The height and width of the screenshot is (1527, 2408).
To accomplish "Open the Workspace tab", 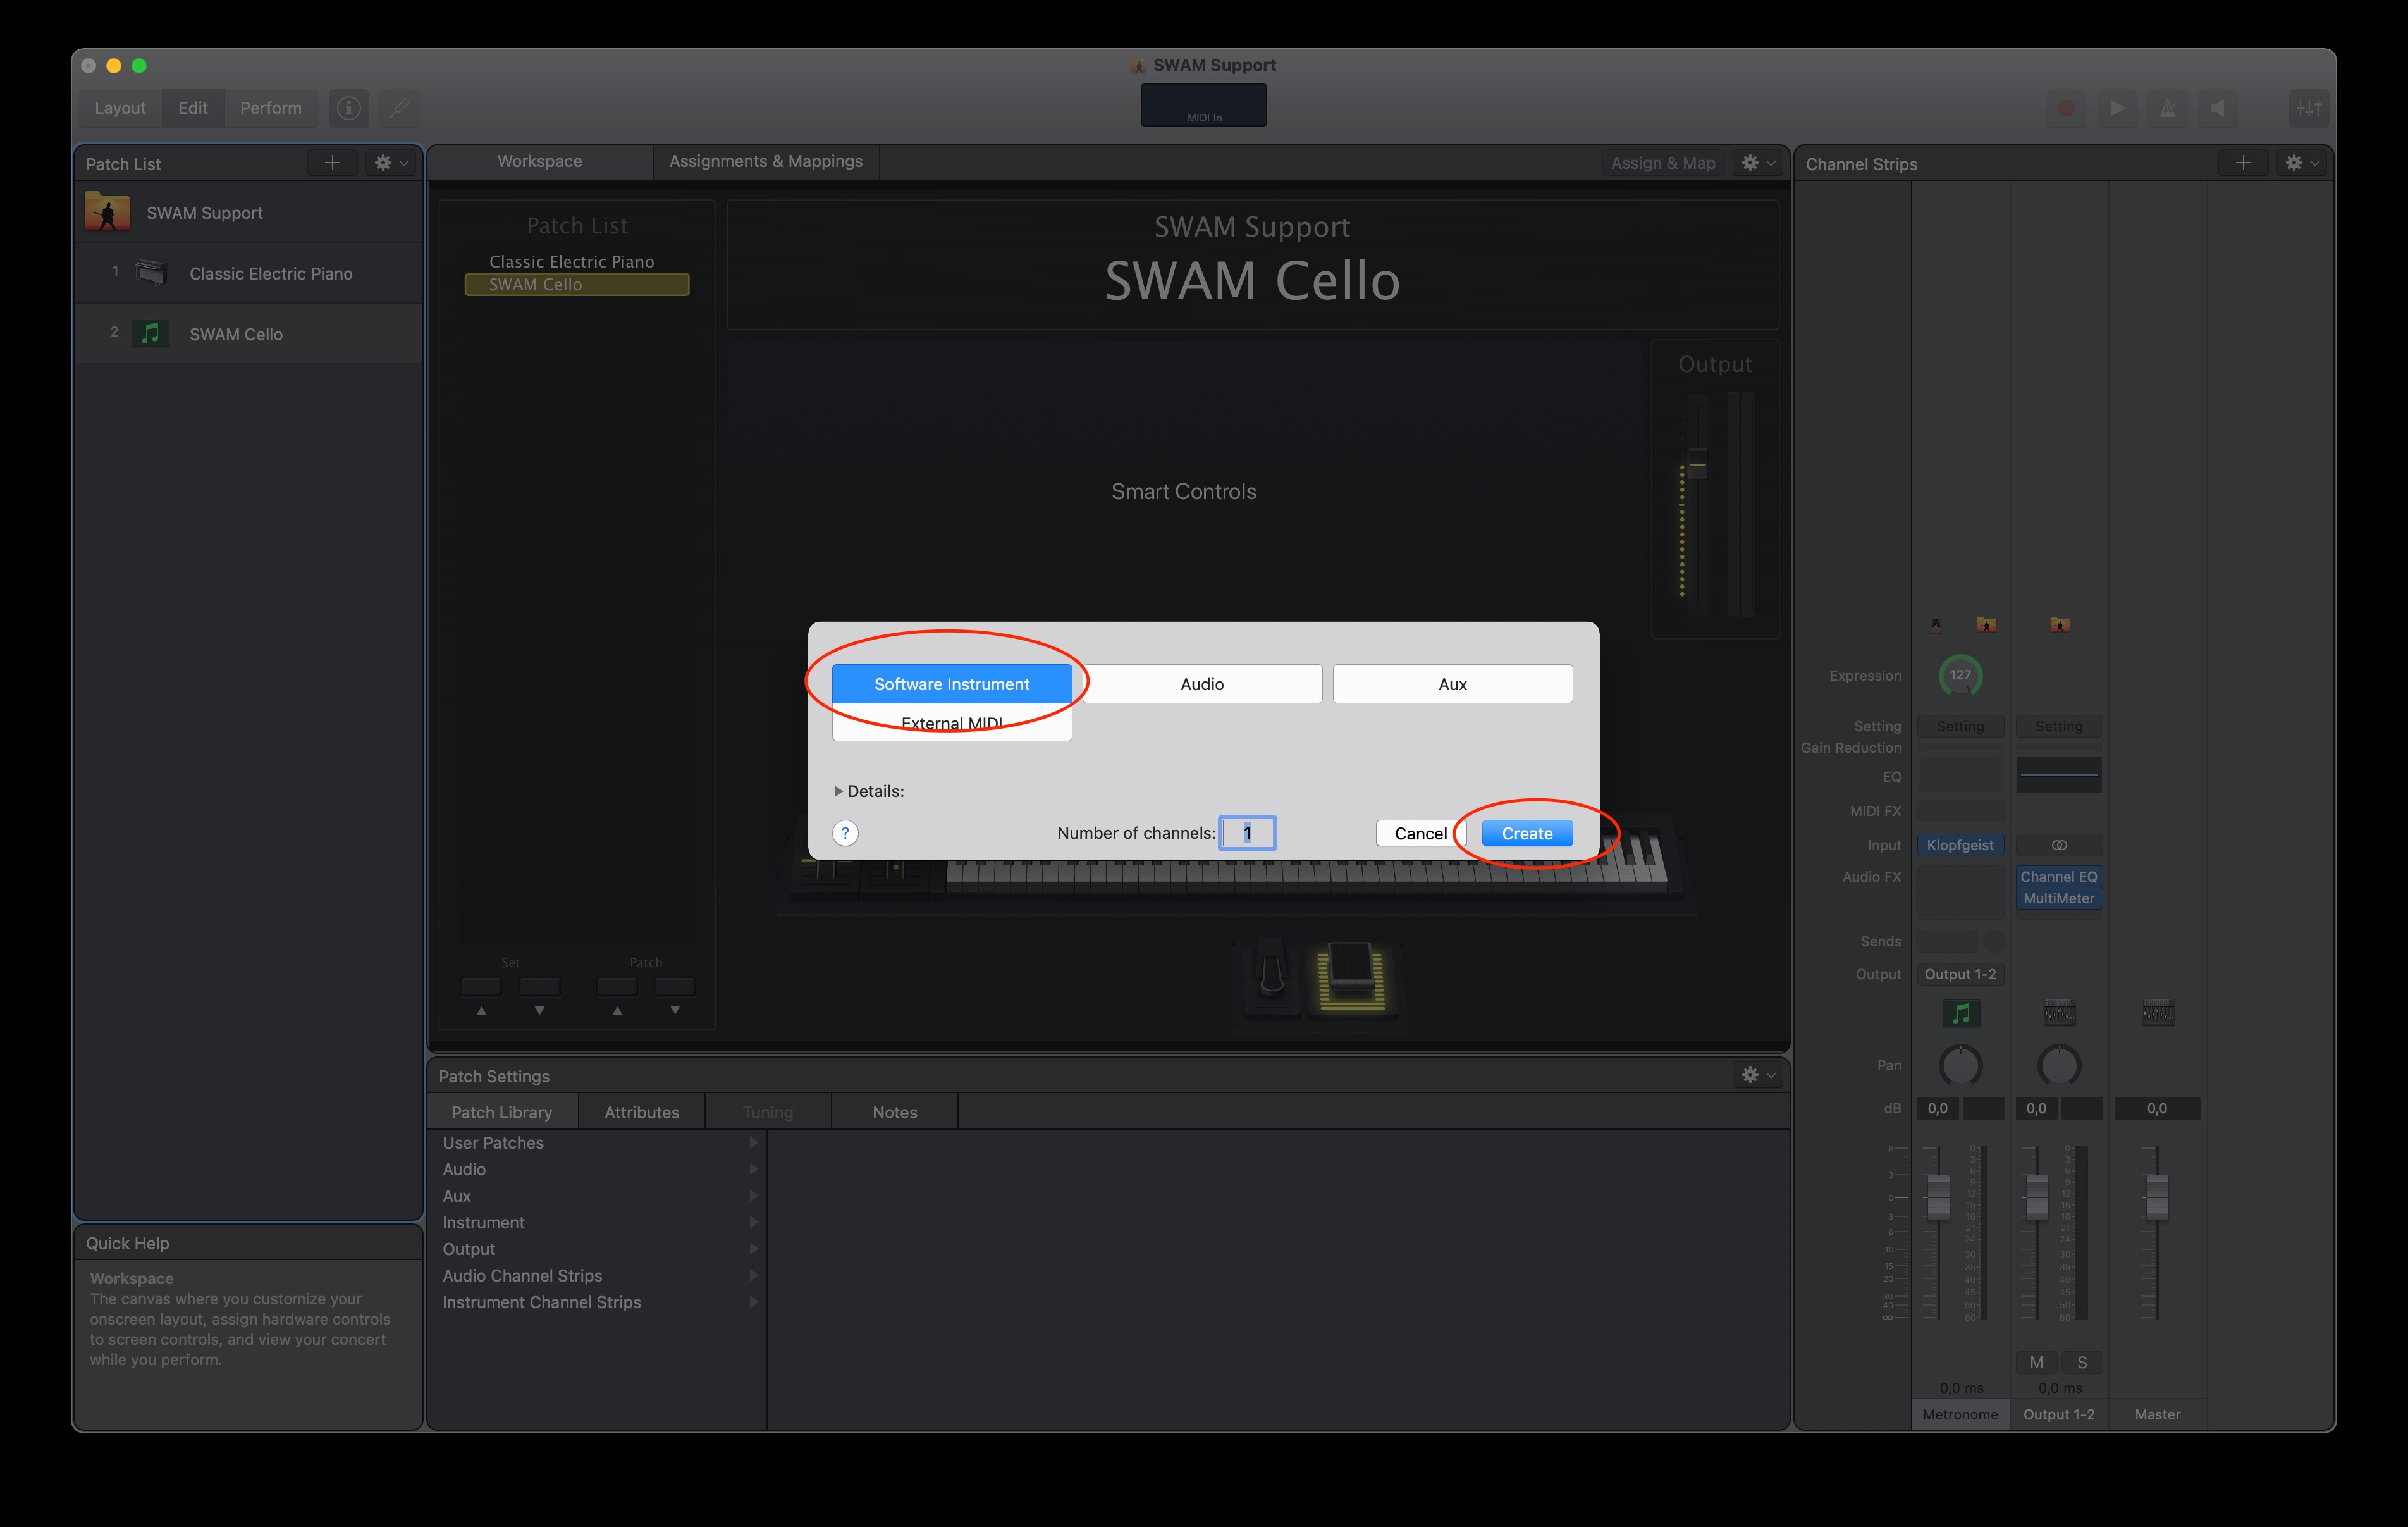I will pos(540,161).
